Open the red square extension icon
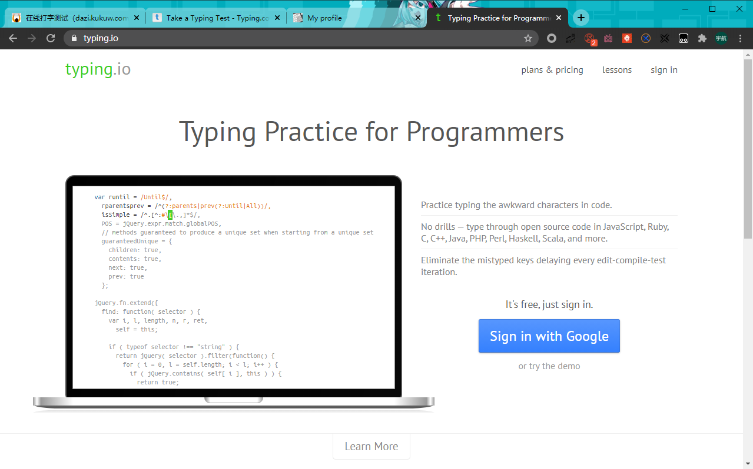 627,38
